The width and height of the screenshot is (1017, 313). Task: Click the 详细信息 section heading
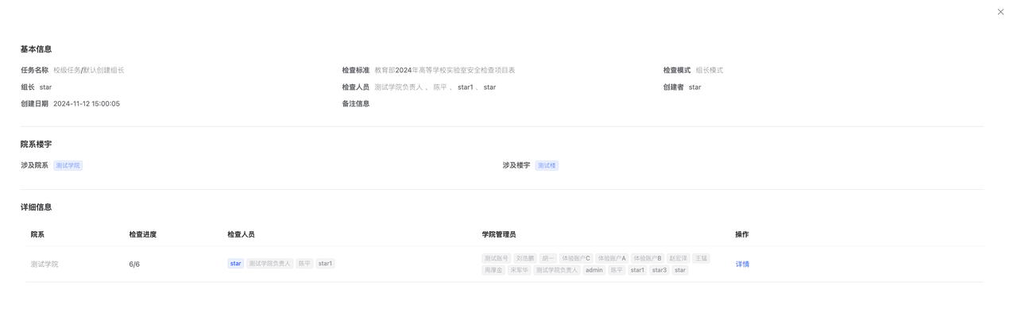point(37,207)
